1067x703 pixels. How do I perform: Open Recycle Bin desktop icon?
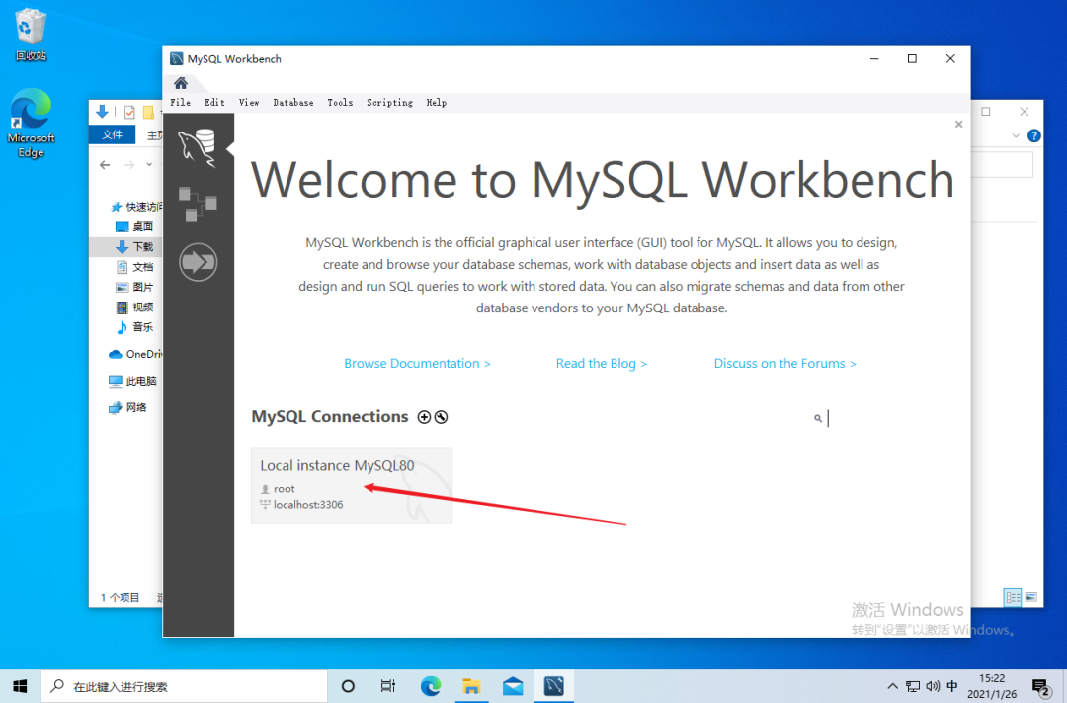(31, 35)
